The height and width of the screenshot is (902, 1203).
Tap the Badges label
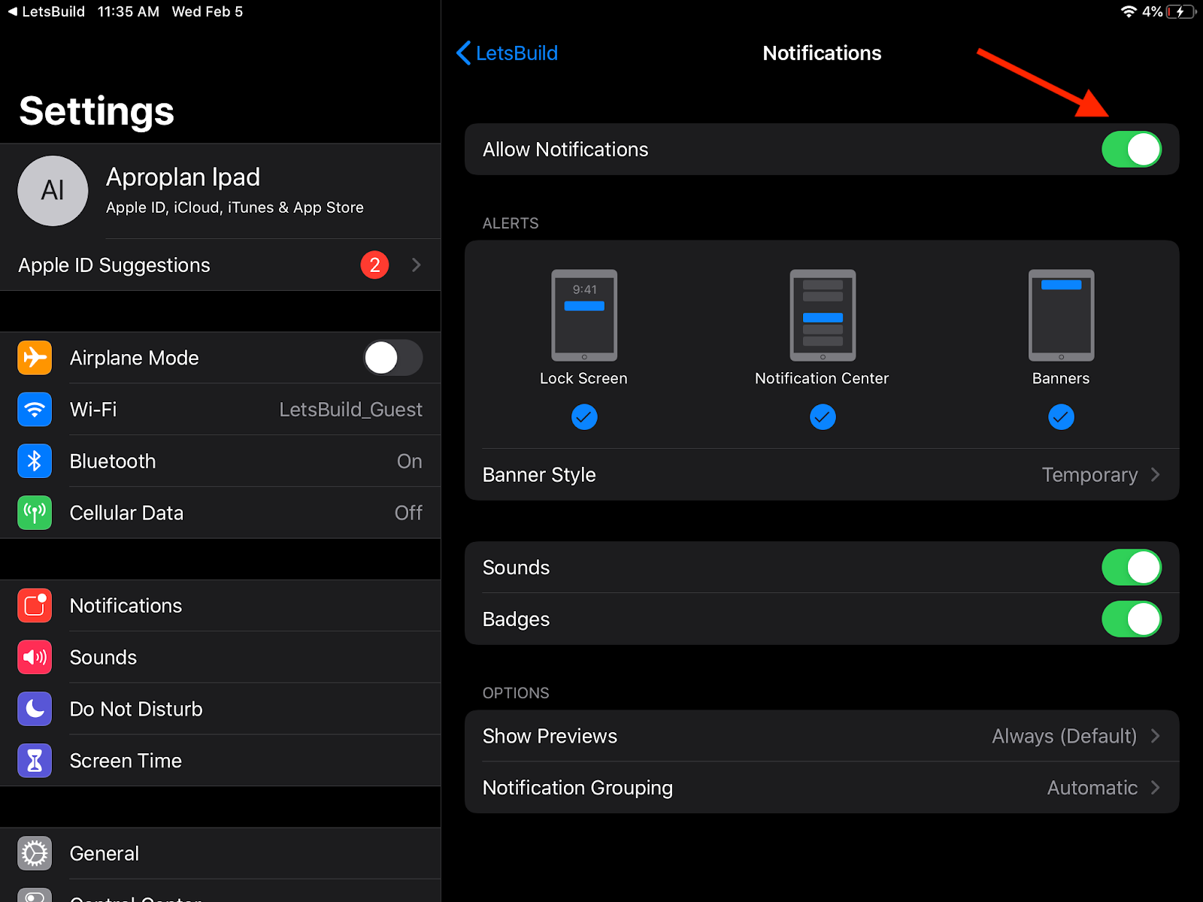click(x=516, y=619)
